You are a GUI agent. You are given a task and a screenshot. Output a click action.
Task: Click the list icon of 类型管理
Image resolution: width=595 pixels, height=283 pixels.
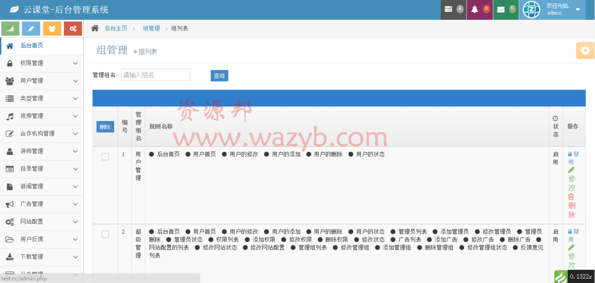pos(9,98)
